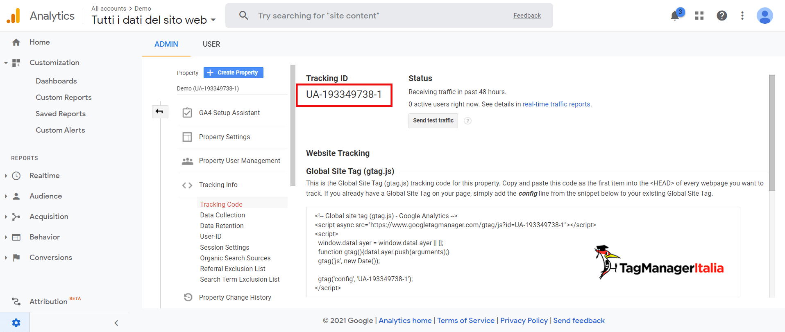
Task: Open Custom Alerts
Action: 60,130
